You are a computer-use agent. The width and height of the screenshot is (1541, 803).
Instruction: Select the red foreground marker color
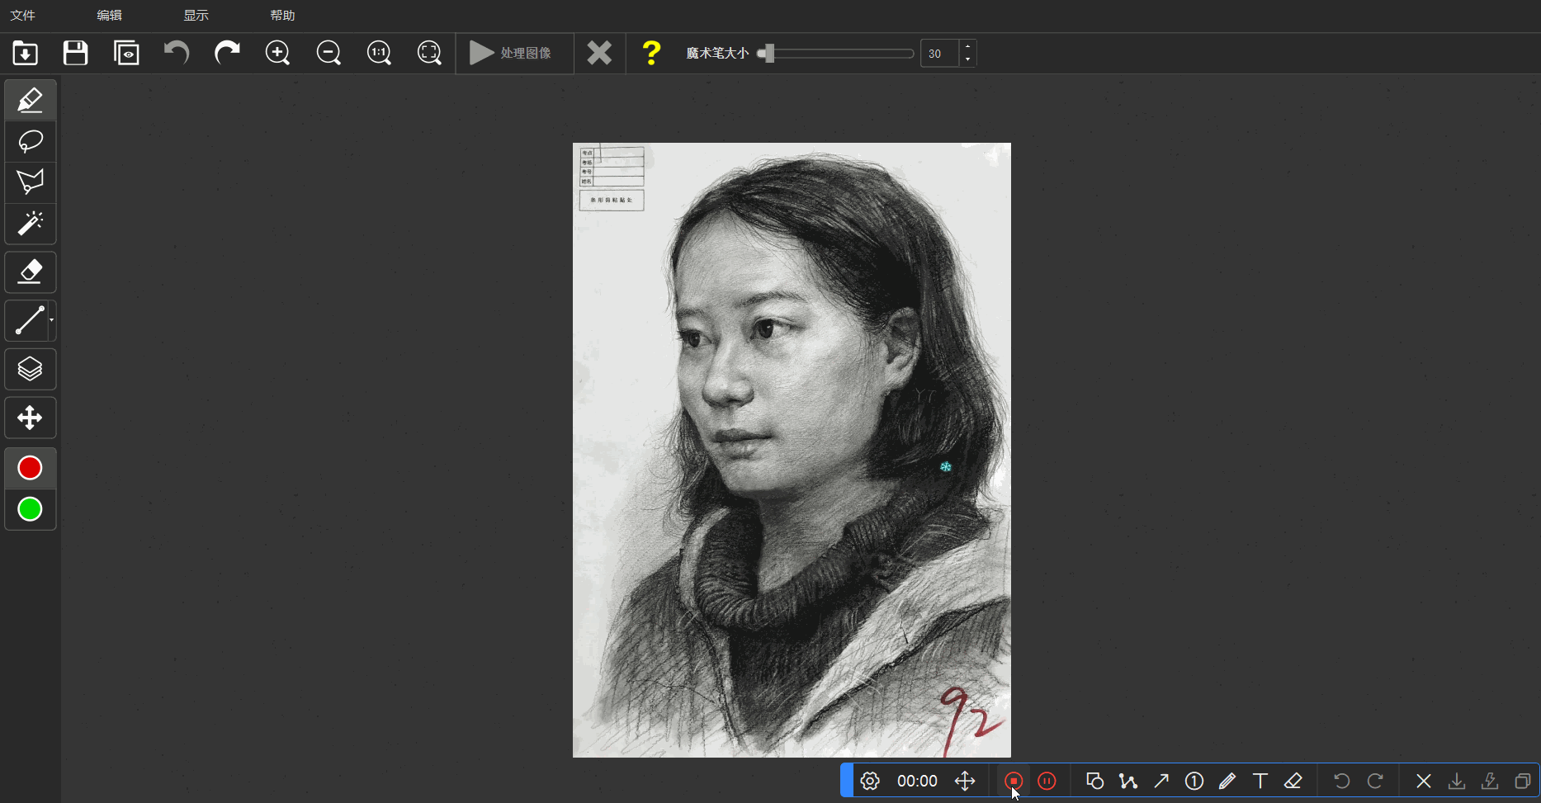(x=31, y=468)
